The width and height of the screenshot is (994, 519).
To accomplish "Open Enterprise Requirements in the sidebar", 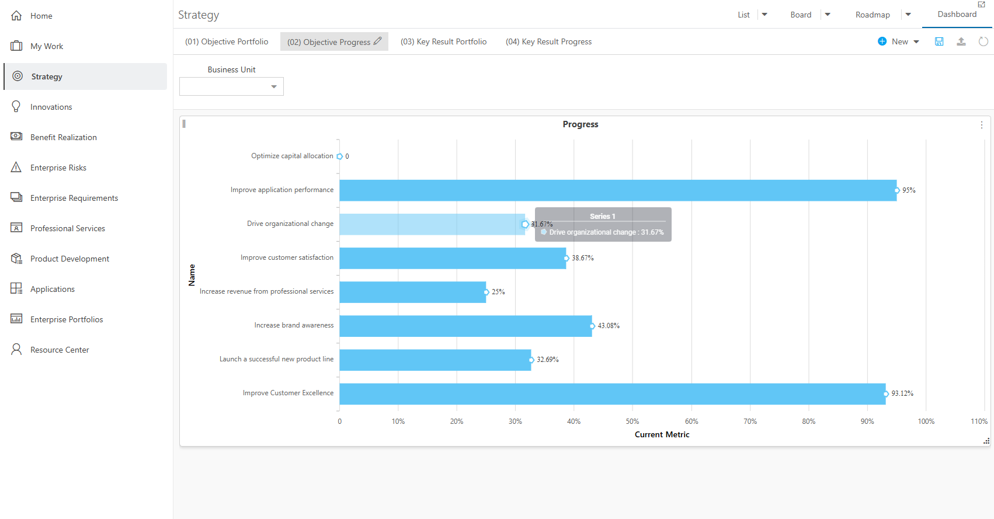I will 85,198.
